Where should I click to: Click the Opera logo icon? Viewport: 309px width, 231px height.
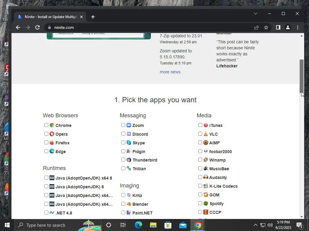pos(52,134)
